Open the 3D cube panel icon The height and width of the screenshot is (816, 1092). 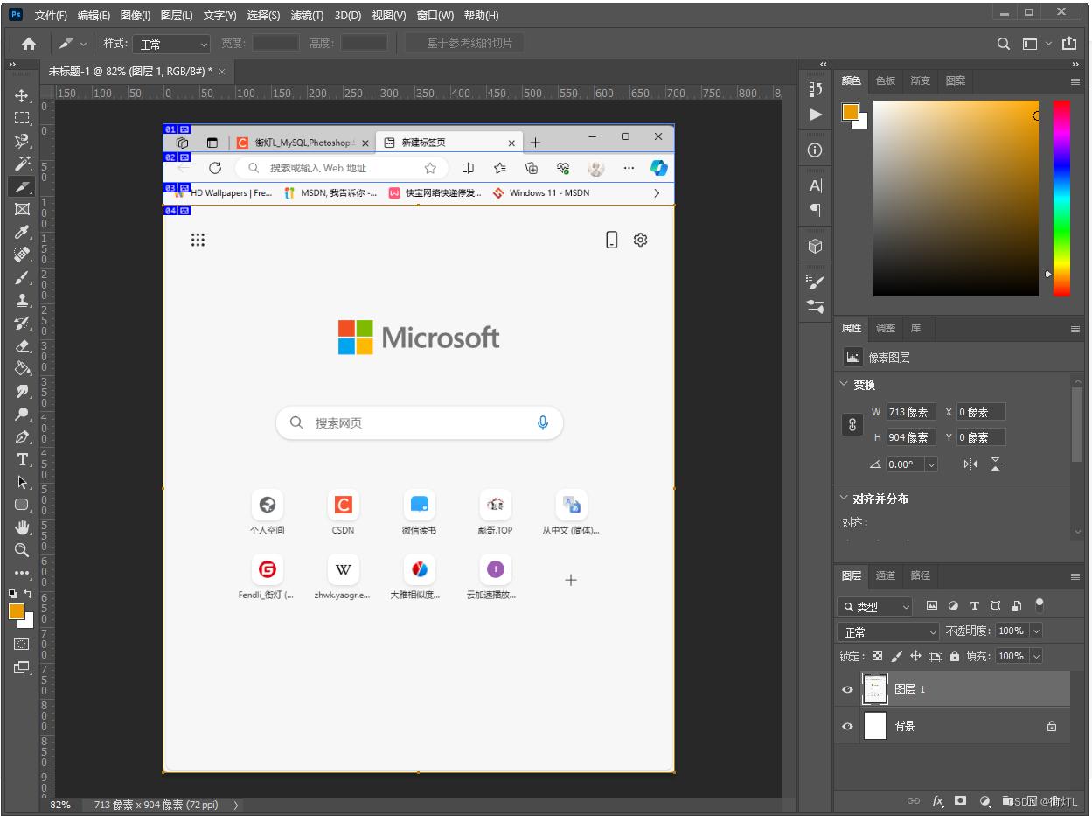point(816,247)
